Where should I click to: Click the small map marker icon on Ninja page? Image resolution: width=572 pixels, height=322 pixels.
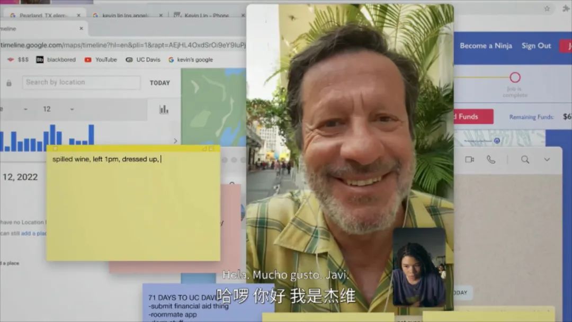(497, 141)
